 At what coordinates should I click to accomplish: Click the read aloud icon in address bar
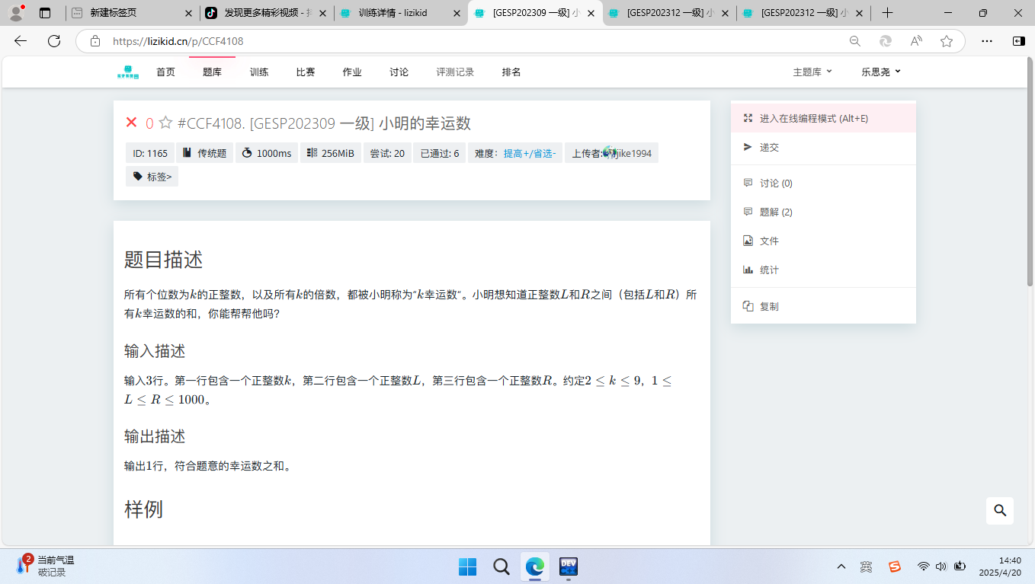[x=916, y=42]
